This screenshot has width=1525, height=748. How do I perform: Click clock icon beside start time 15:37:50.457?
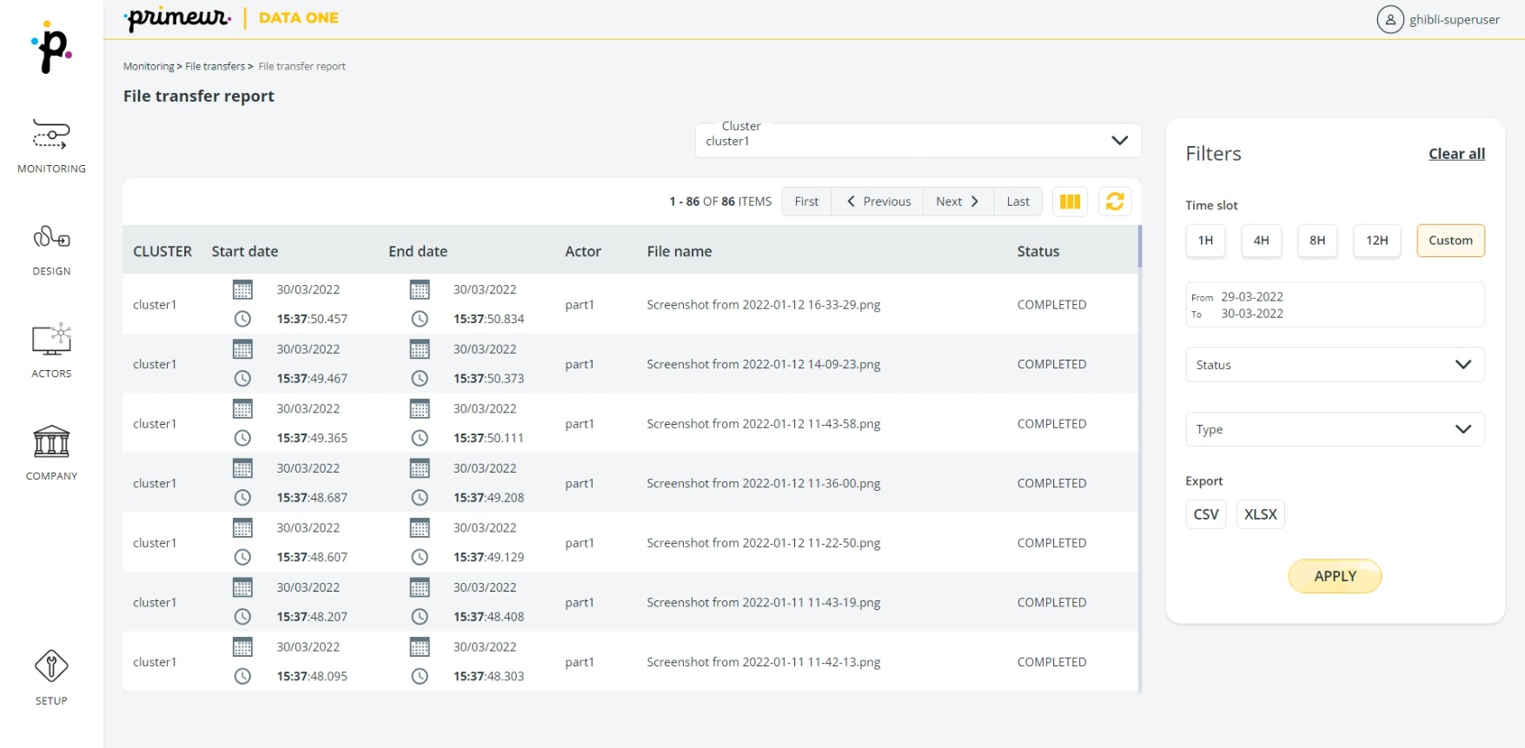[242, 319]
